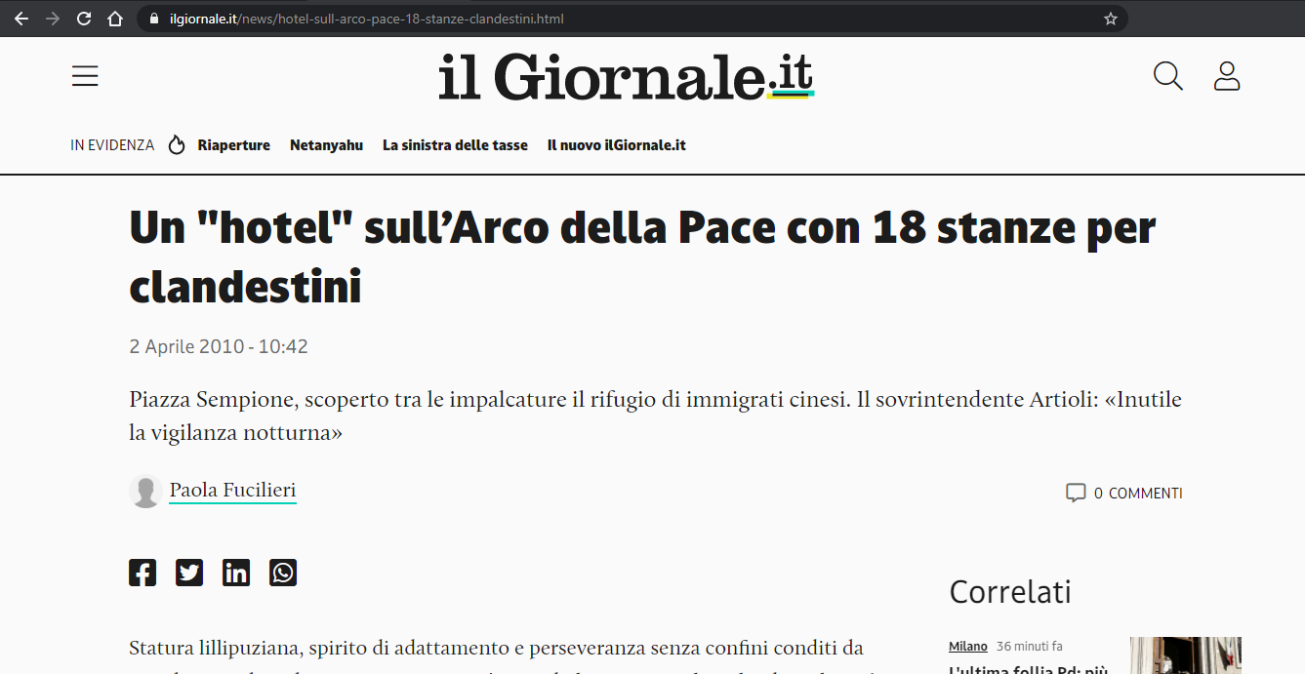Screen dimensions: 1305x674
Task: Open the hamburger navigation menu
Action: tap(85, 76)
